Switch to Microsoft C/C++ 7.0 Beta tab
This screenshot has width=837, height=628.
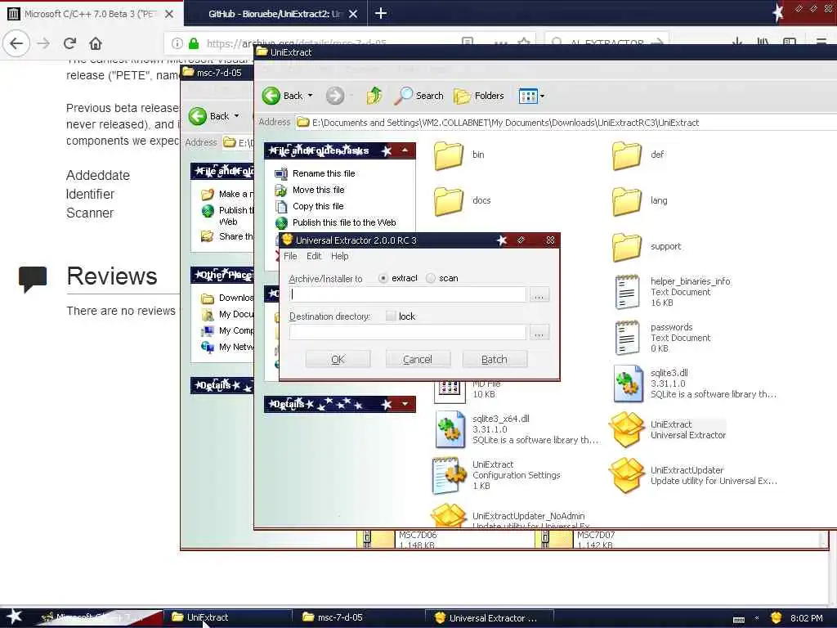coord(88,14)
